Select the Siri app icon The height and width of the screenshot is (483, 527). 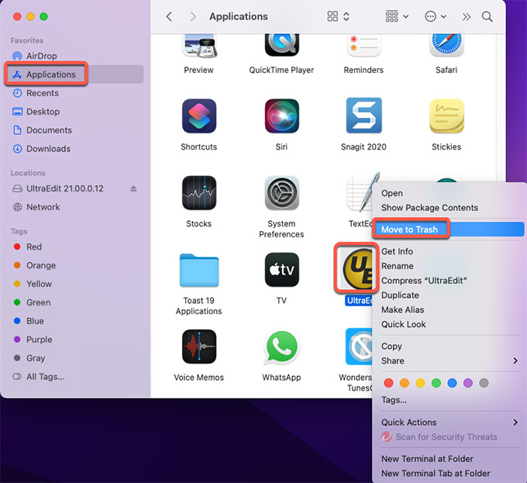pyautogui.click(x=281, y=116)
